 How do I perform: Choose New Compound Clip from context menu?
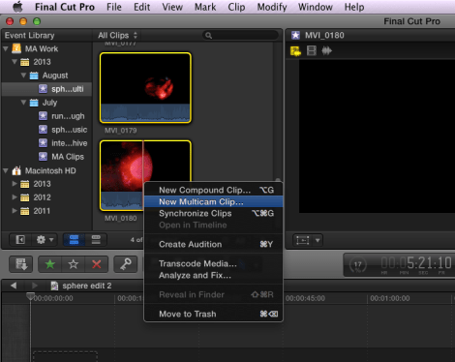pos(213,190)
